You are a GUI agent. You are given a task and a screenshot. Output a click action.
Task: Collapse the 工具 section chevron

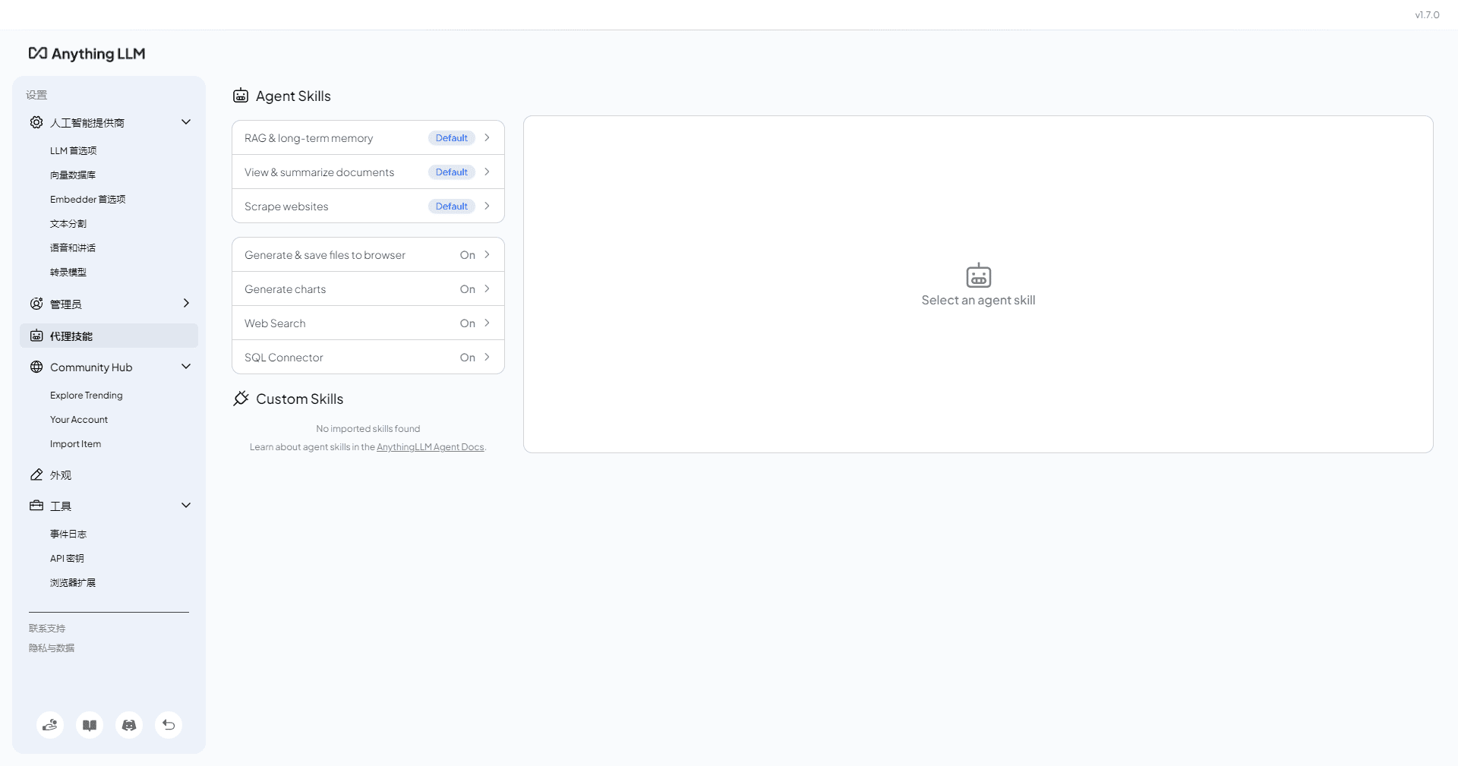click(186, 506)
